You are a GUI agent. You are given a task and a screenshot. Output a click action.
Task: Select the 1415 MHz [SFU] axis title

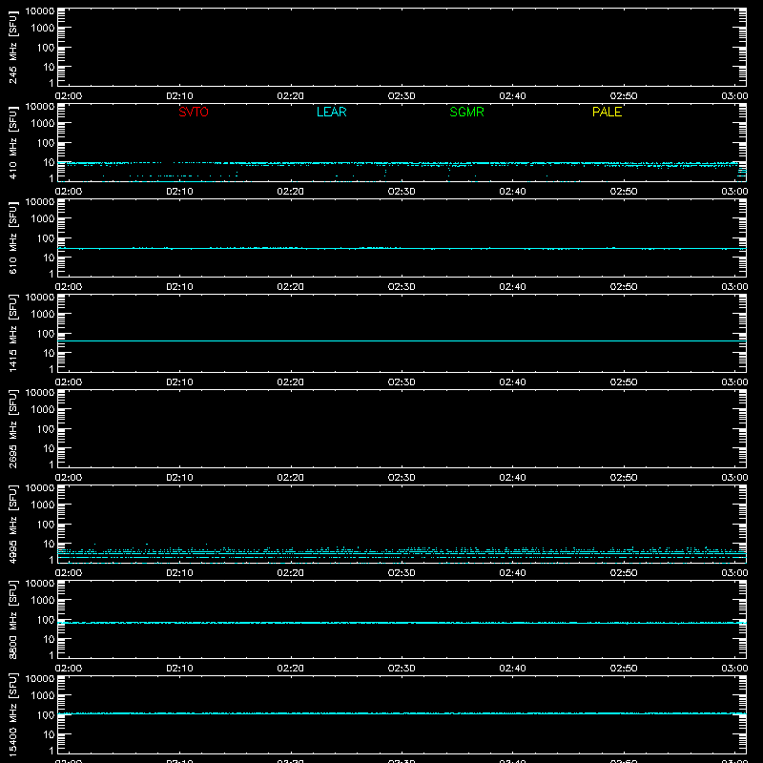coord(12,333)
